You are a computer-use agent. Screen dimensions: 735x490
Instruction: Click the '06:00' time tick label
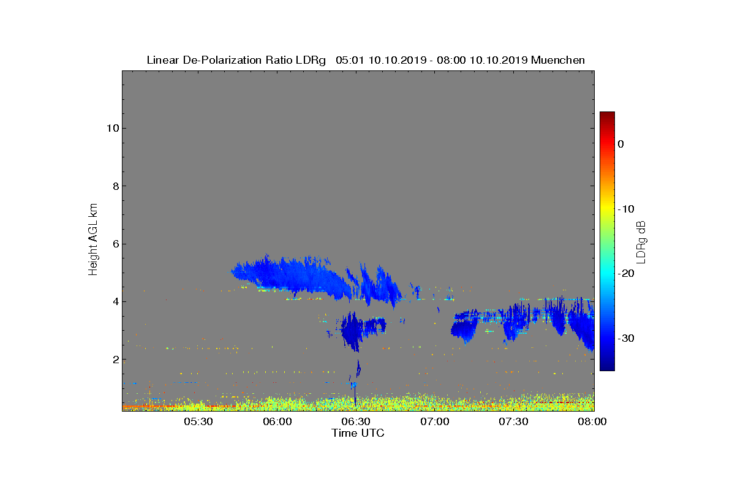(x=277, y=421)
